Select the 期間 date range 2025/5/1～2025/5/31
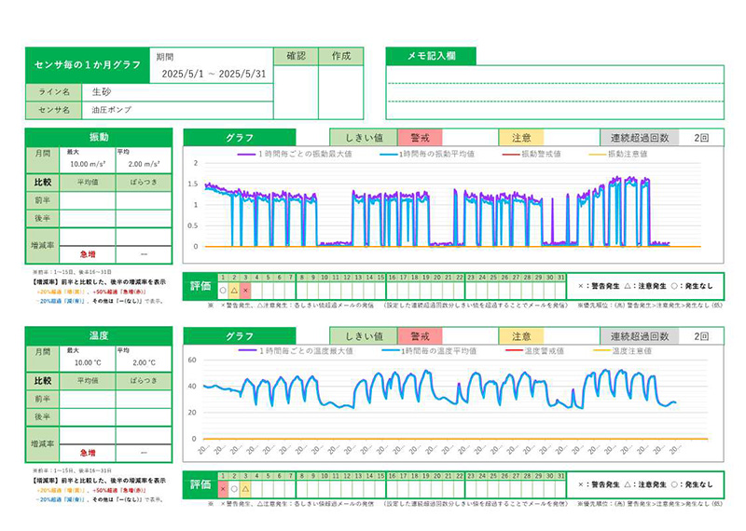 coord(214,74)
